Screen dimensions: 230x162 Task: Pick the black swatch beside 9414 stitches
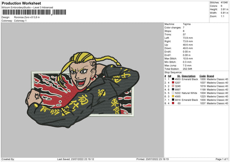click(x=173, y=100)
